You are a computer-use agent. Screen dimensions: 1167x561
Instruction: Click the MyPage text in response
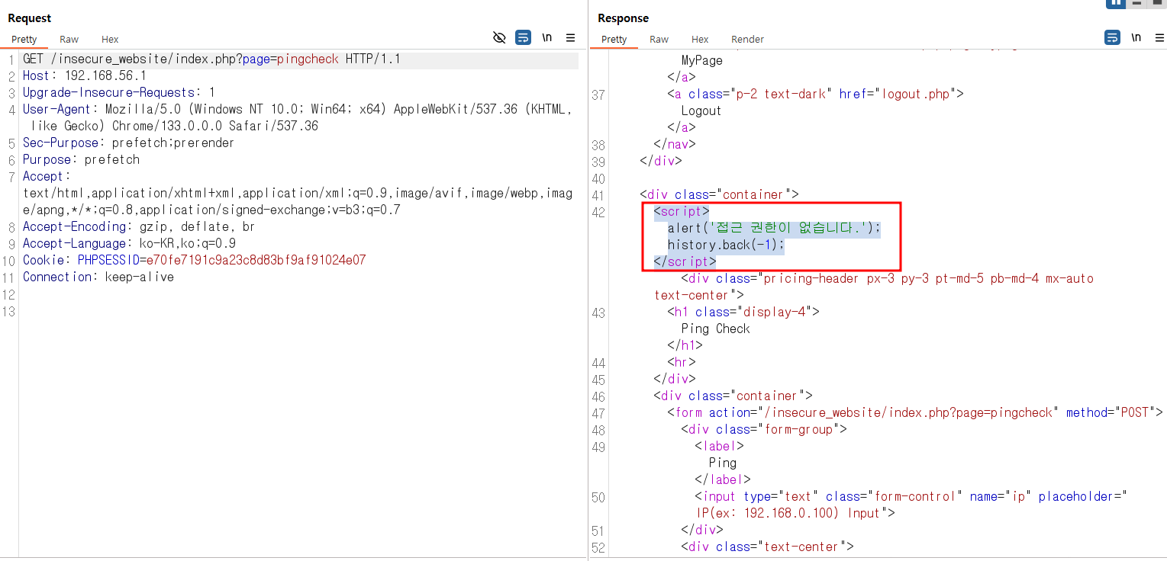tap(702, 60)
